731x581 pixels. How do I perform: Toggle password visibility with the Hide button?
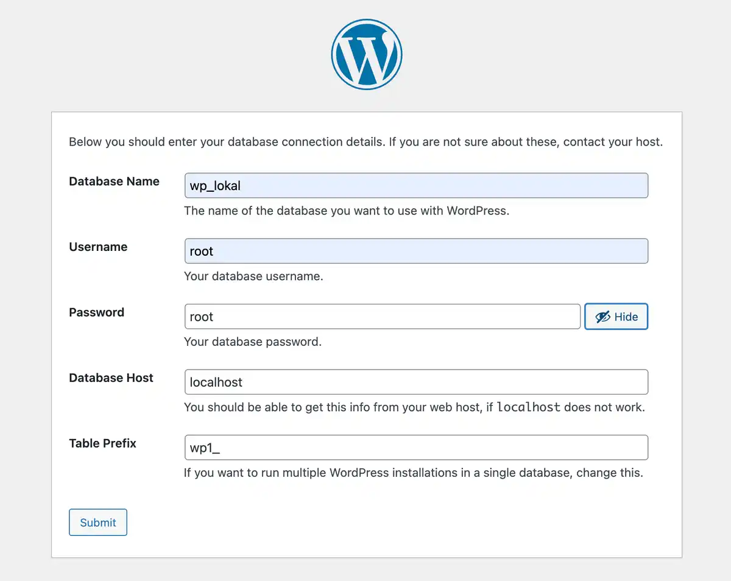coord(616,316)
